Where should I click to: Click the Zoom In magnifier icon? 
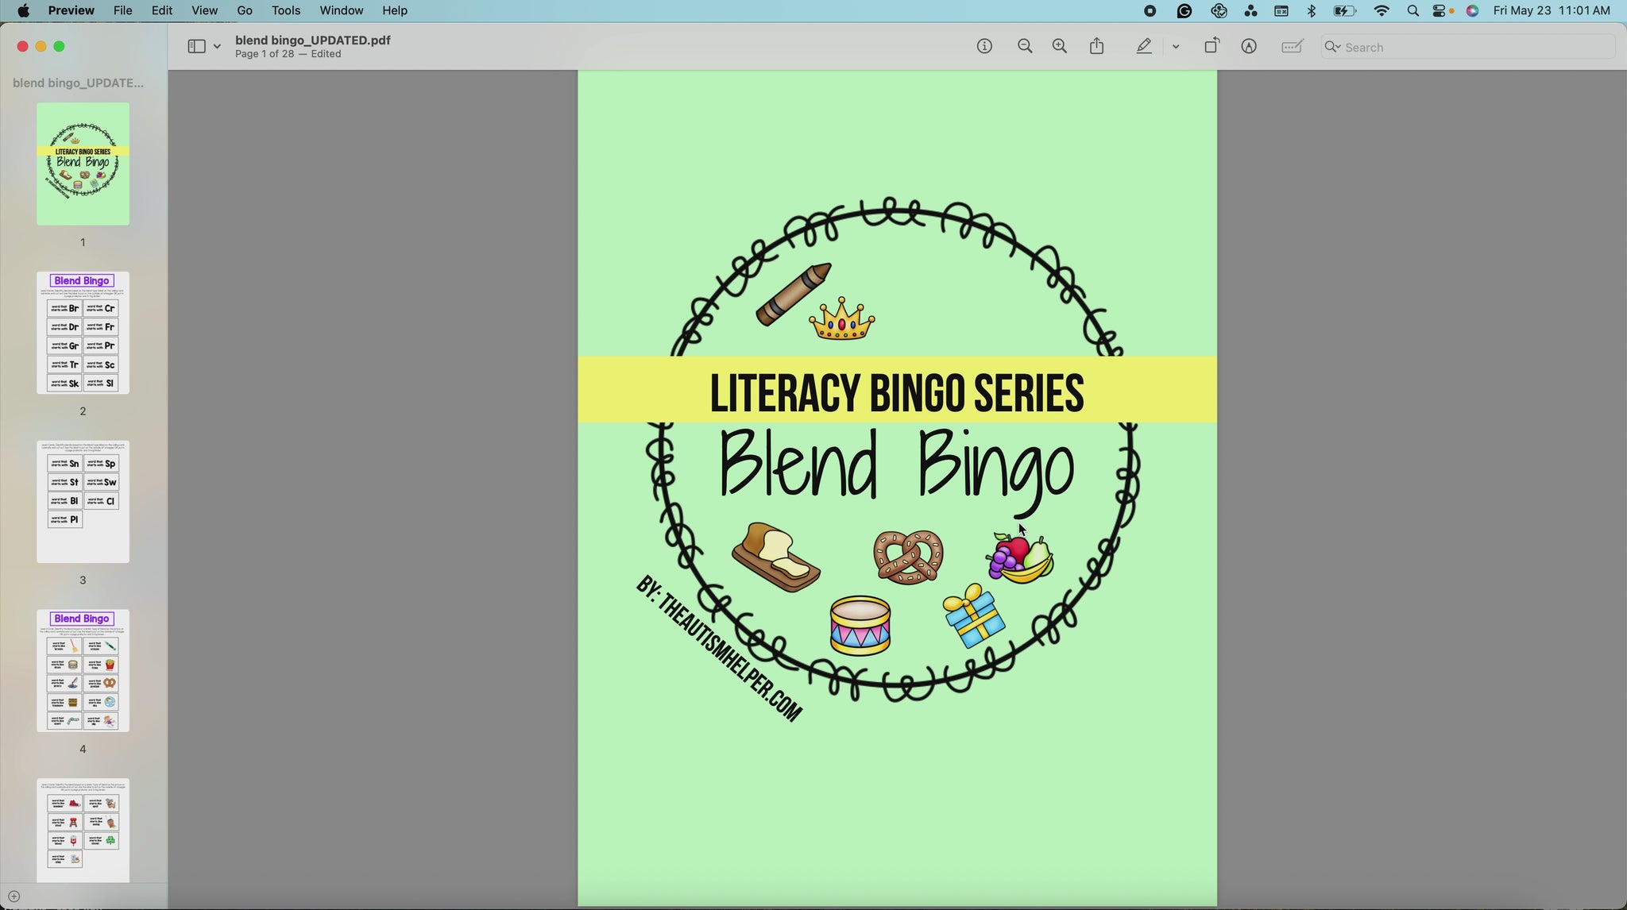tap(1060, 47)
